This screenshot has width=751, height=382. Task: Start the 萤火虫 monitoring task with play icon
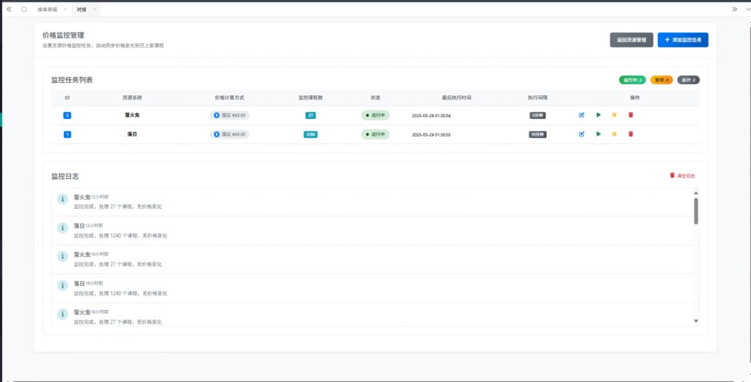point(598,115)
